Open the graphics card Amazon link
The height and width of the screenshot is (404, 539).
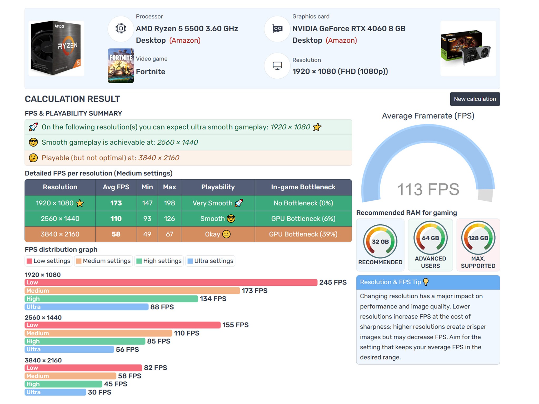[341, 40]
